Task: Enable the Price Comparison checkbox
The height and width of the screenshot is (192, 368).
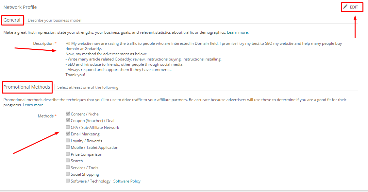Action: [x=68, y=154]
